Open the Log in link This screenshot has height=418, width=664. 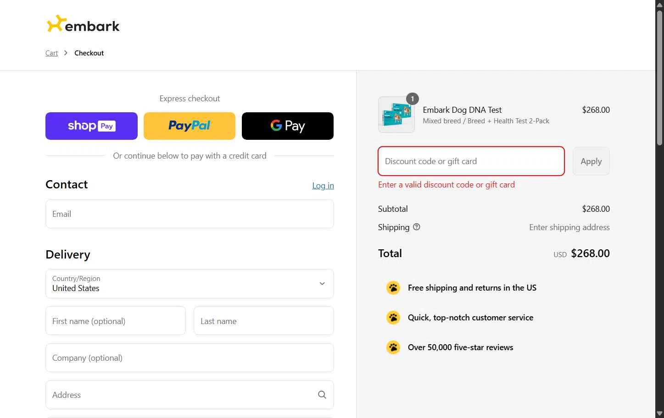click(x=323, y=186)
